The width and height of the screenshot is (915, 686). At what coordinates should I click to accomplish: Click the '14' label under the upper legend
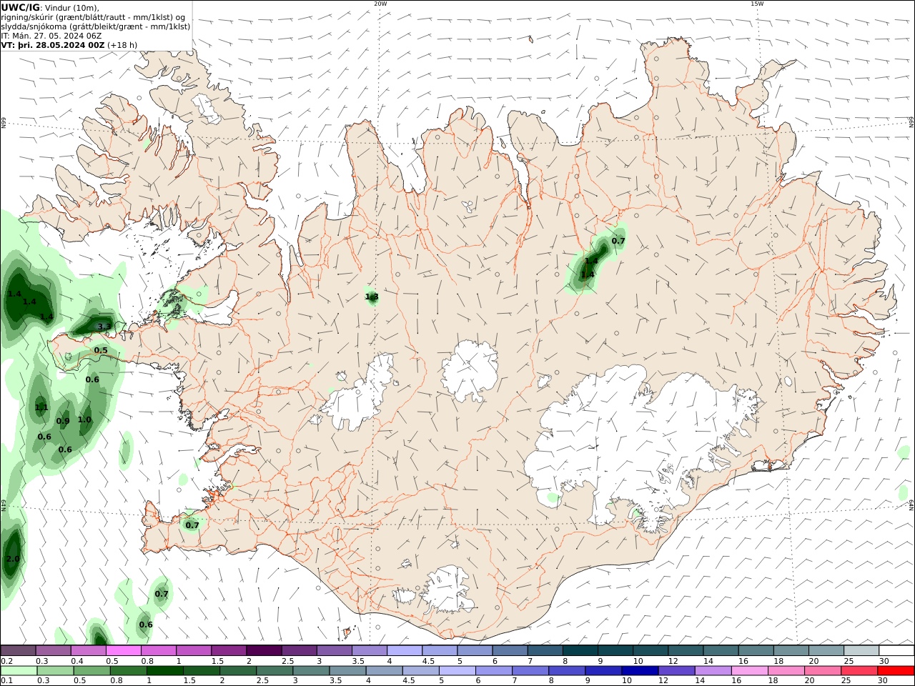coord(708,661)
